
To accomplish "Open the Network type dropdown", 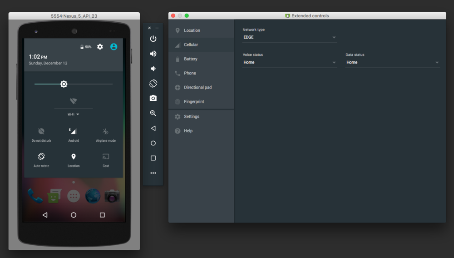I will tap(290, 37).
